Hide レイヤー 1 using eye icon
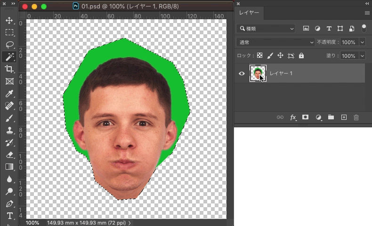Image resolution: width=372 pixels, height=226 pixels. pyautogui.click(x=242, y=73)
